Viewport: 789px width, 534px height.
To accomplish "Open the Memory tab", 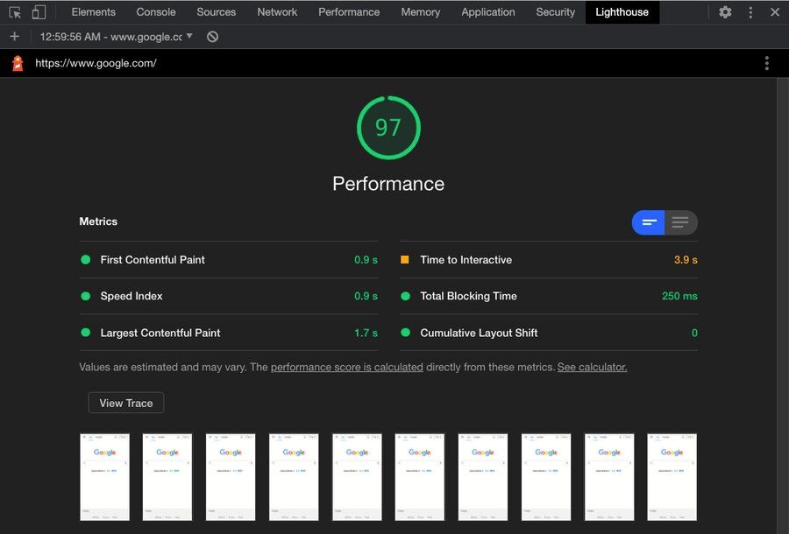I will pyautogui.click(x=421, y=12).
